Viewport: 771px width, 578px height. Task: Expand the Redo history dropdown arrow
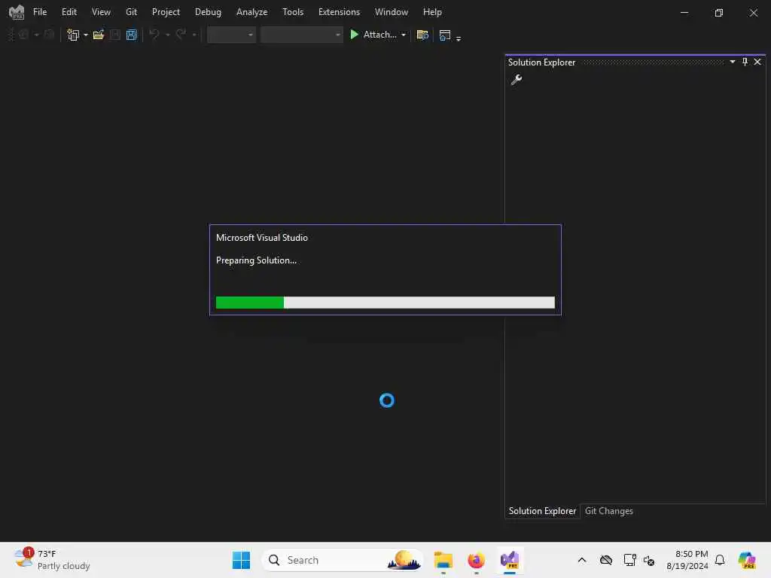[194, 35]
